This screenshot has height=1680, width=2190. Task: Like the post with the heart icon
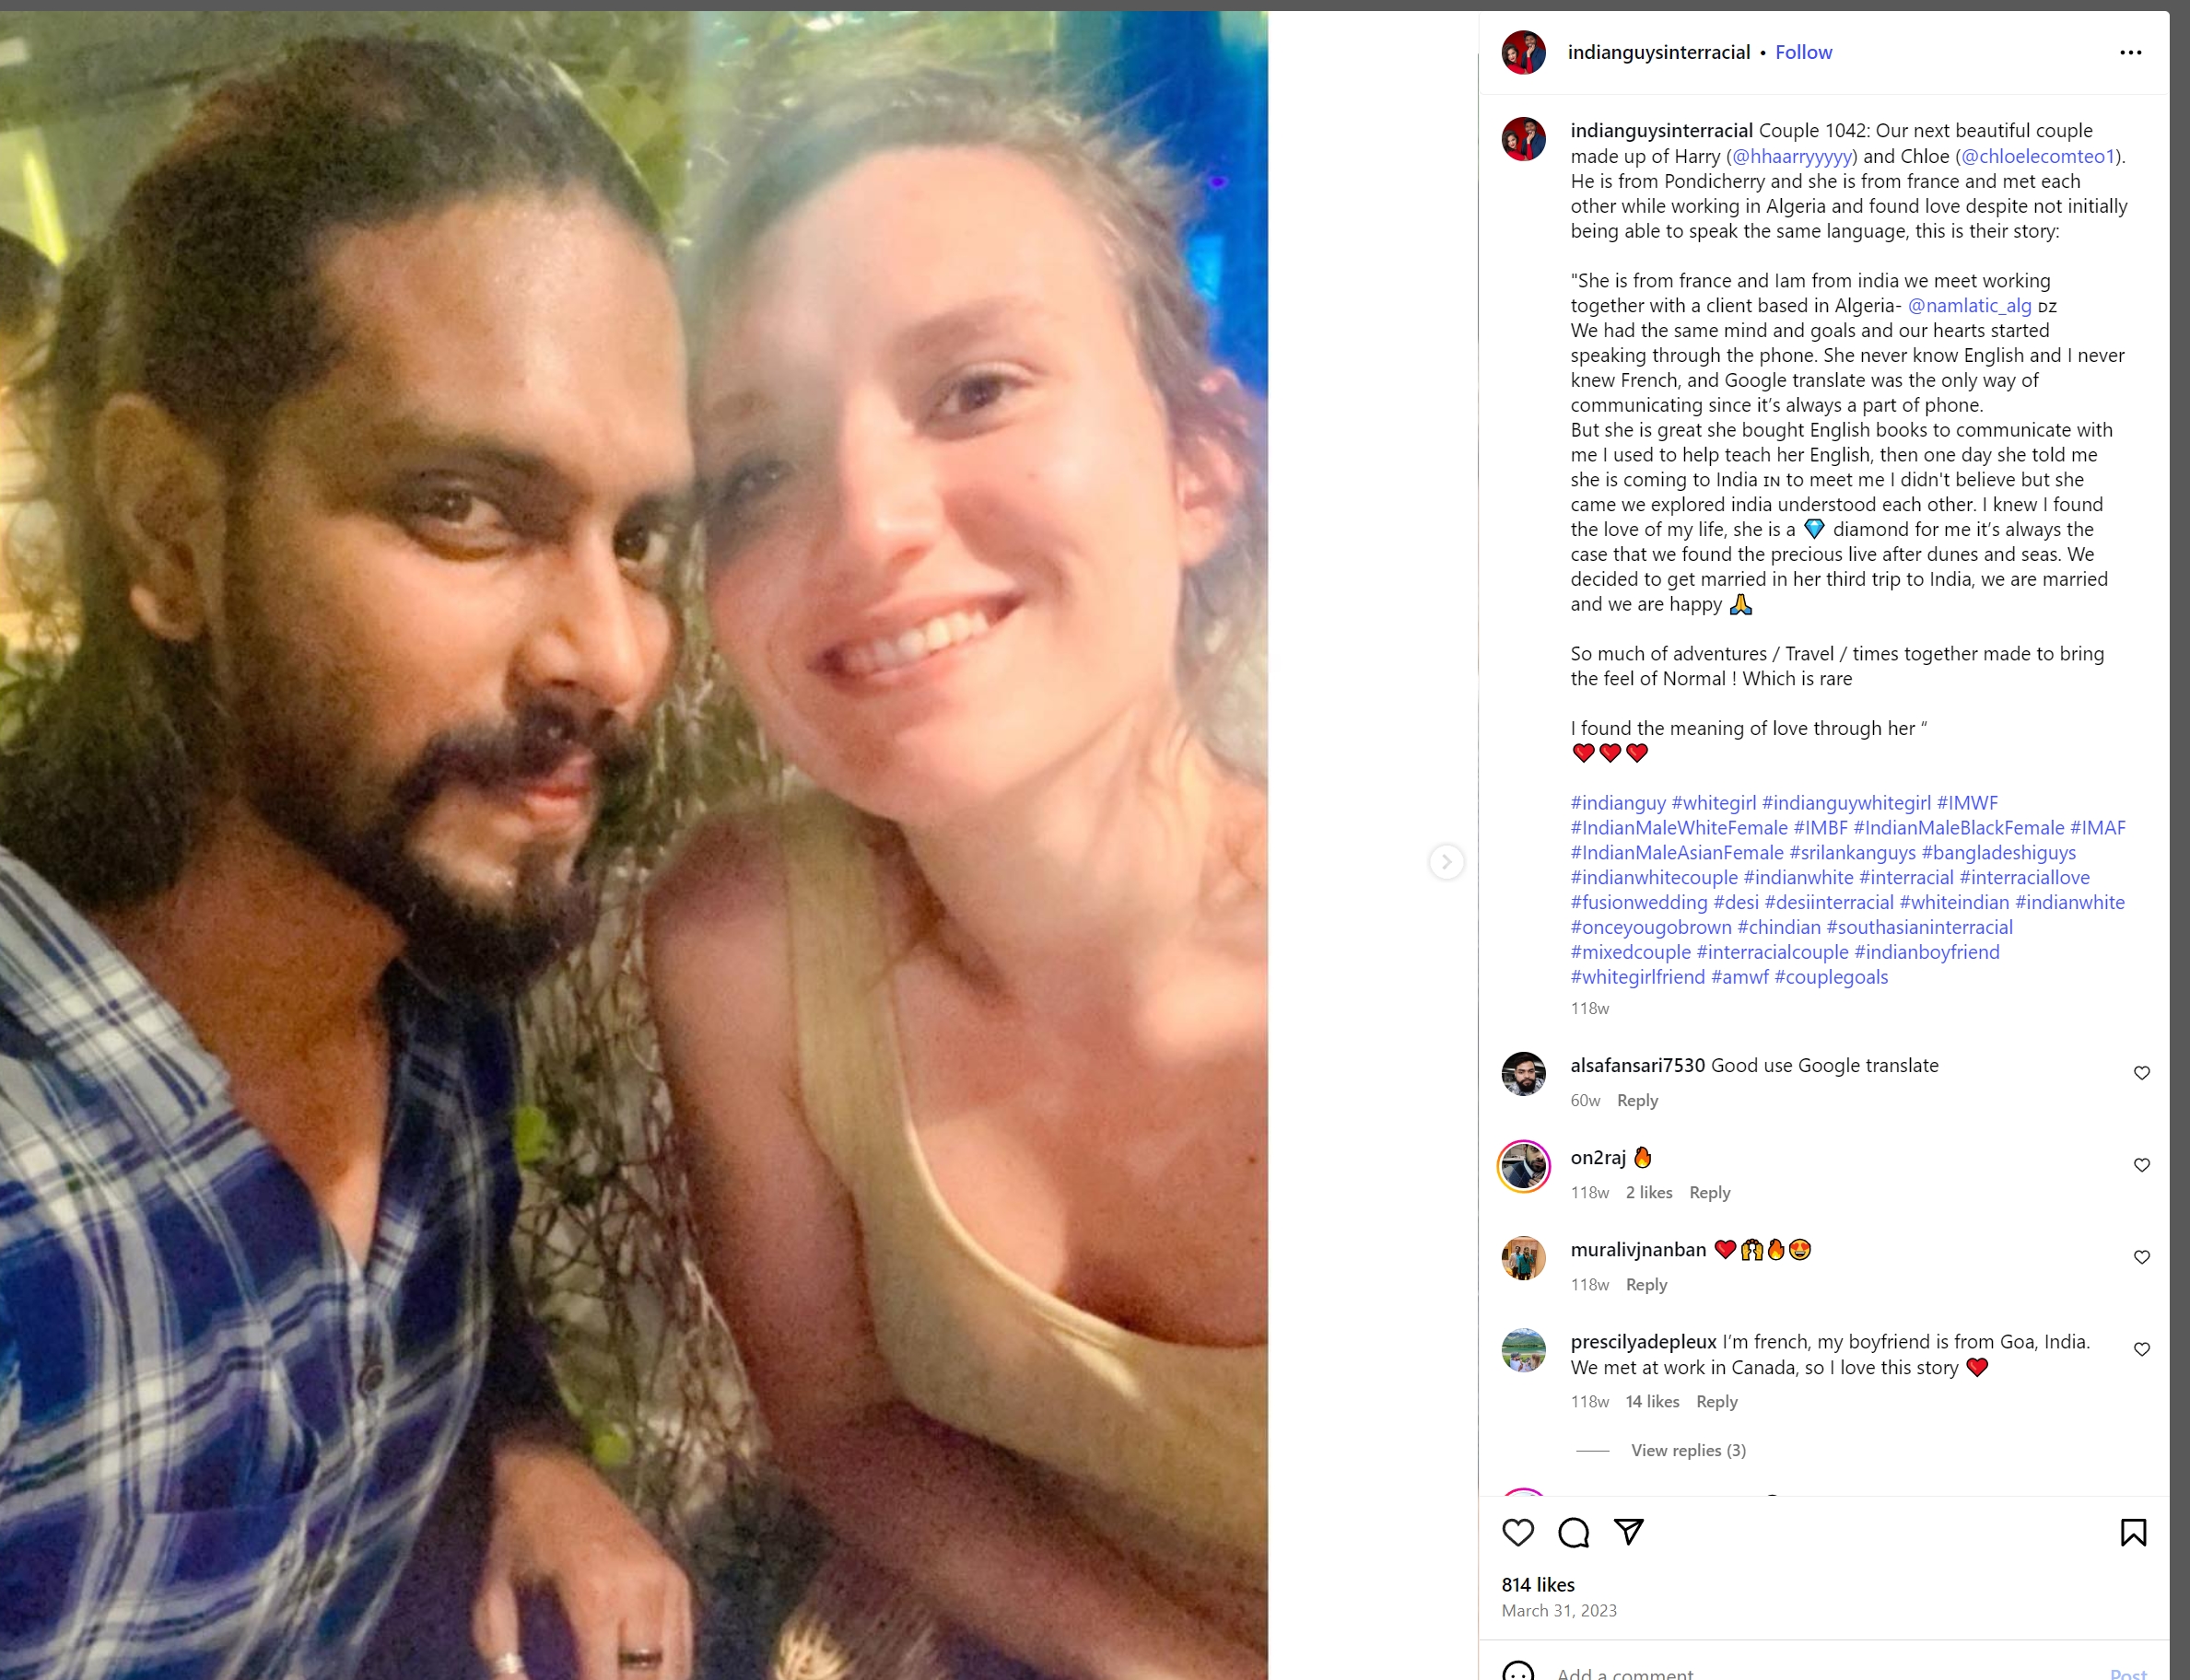point(1517,1532)
